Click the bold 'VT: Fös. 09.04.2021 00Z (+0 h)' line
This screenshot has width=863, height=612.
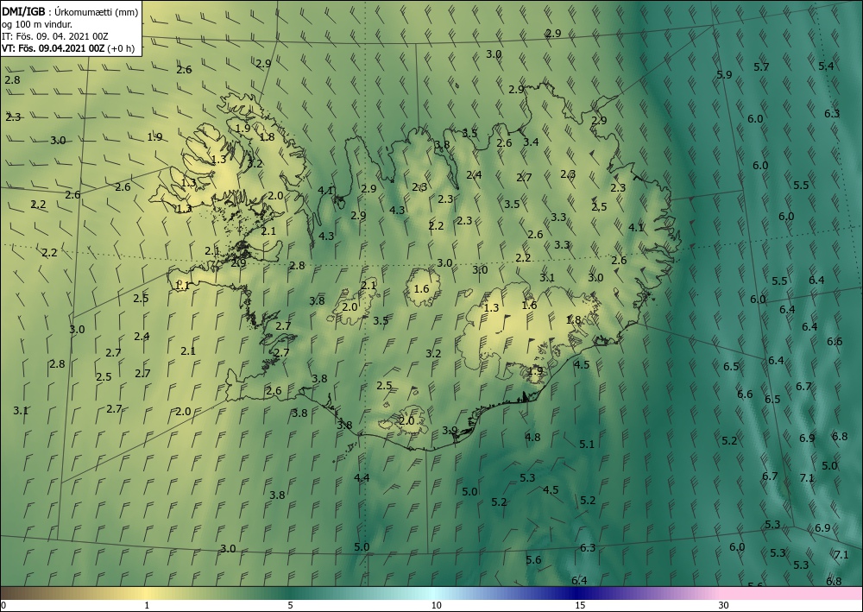(x=68, y=48)
